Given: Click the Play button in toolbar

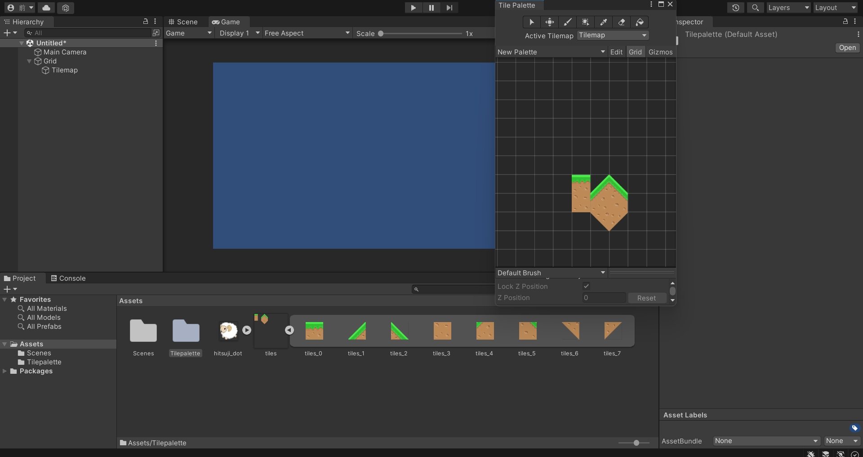Looking at the screenshot, I should [x=413, y=8].
